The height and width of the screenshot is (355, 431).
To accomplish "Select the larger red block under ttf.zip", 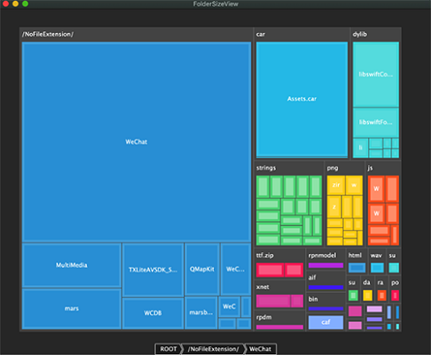I will pyautogui.click(x=270, y=270).
